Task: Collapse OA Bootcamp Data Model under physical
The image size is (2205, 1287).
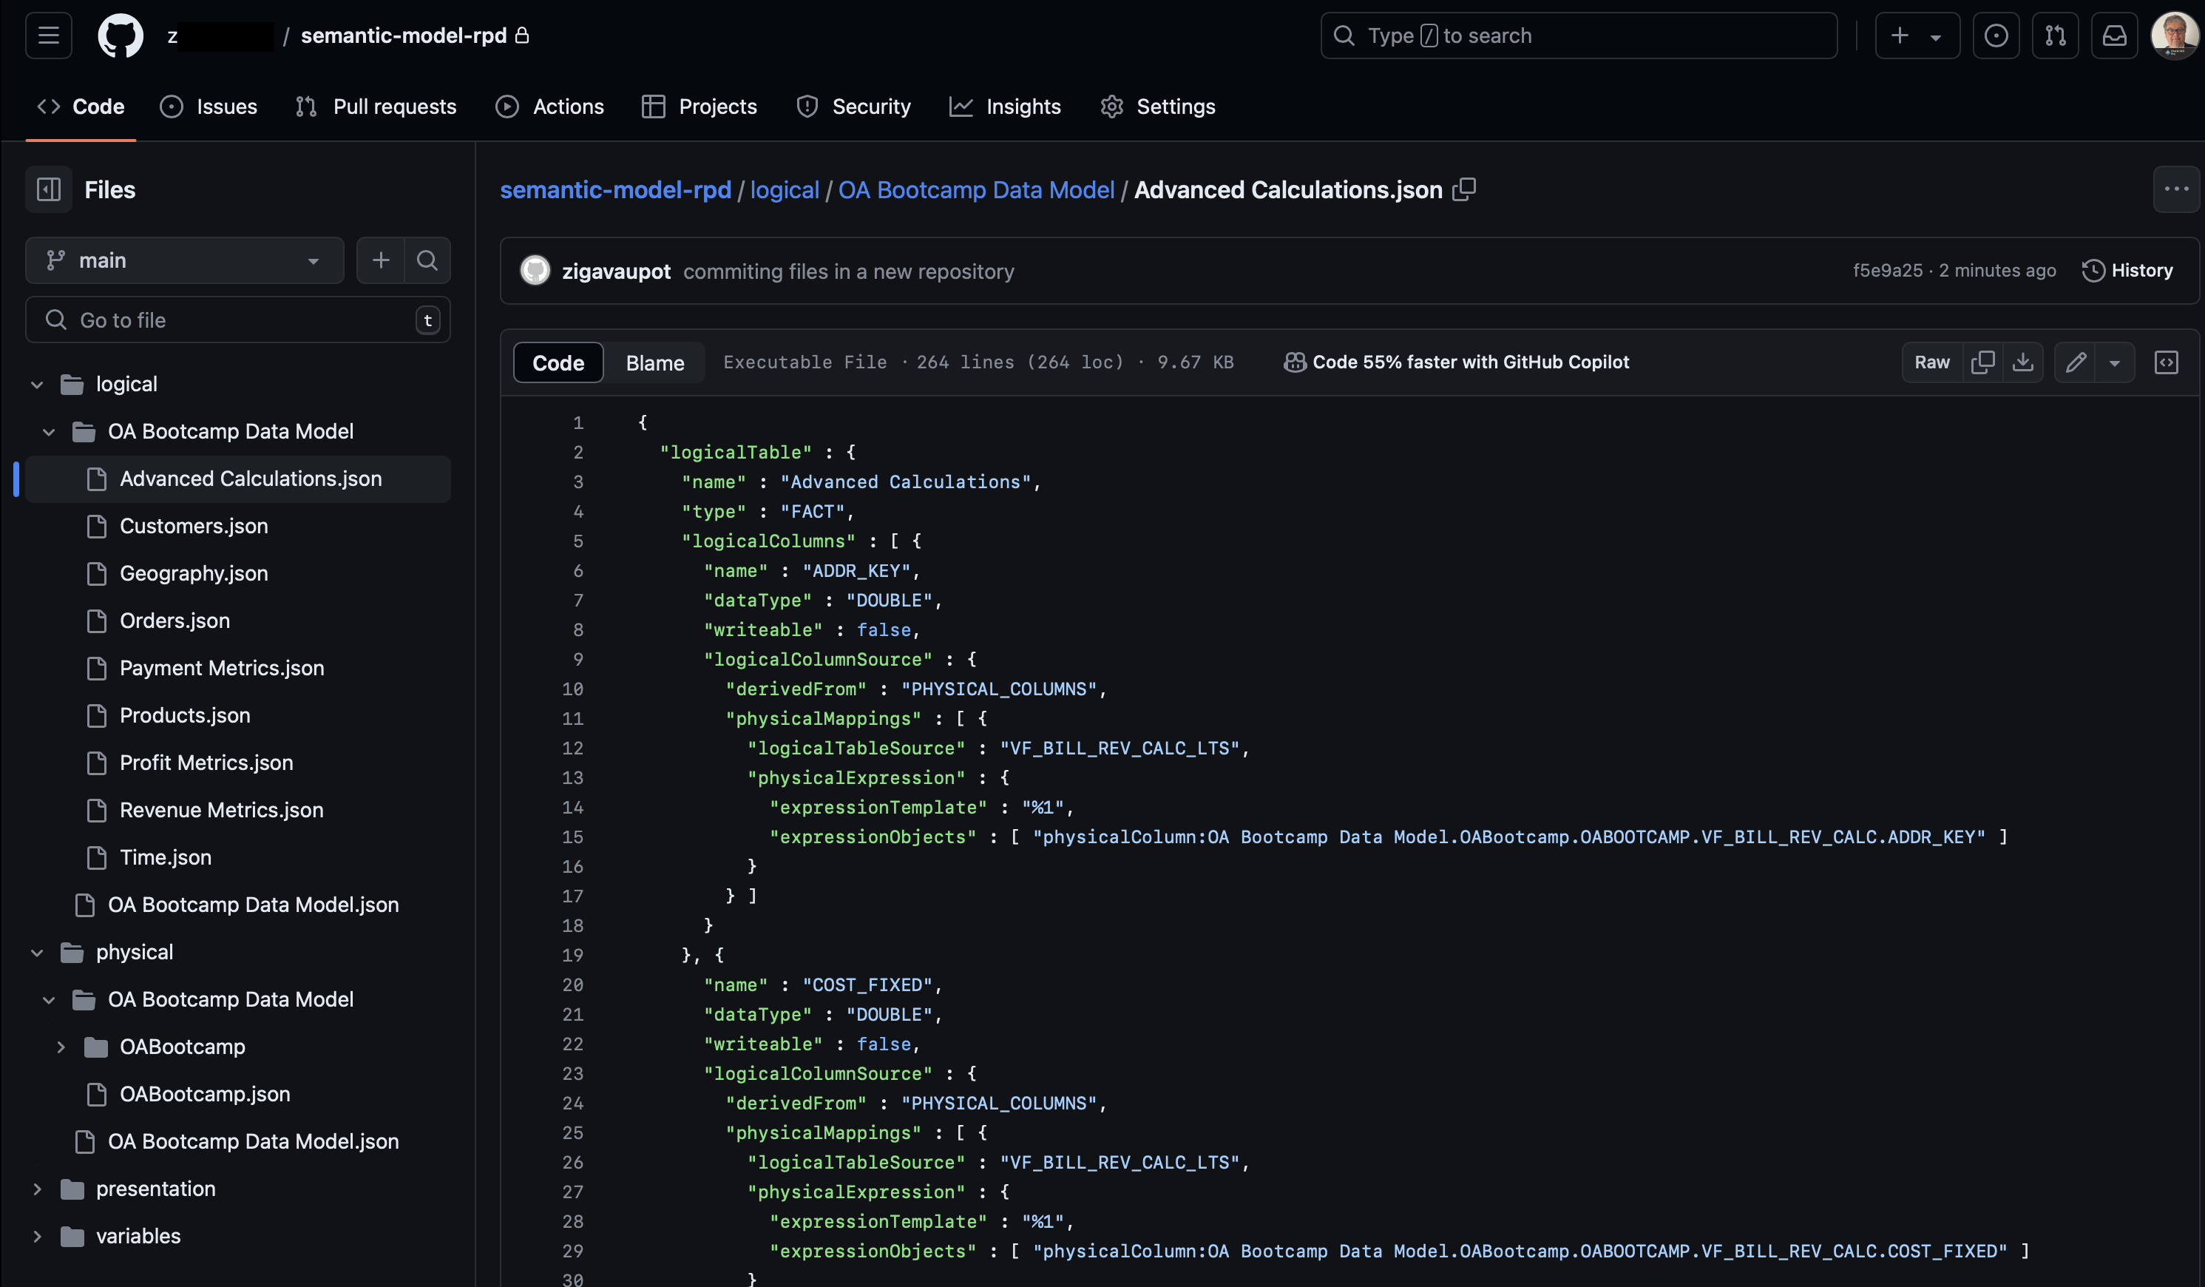Action: click(x=49, y=1000)
